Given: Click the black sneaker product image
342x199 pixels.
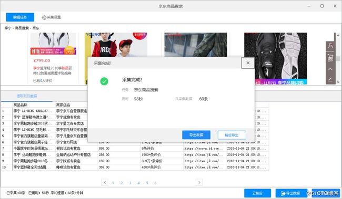Looking at the screenshot, I should pos(276,58).
